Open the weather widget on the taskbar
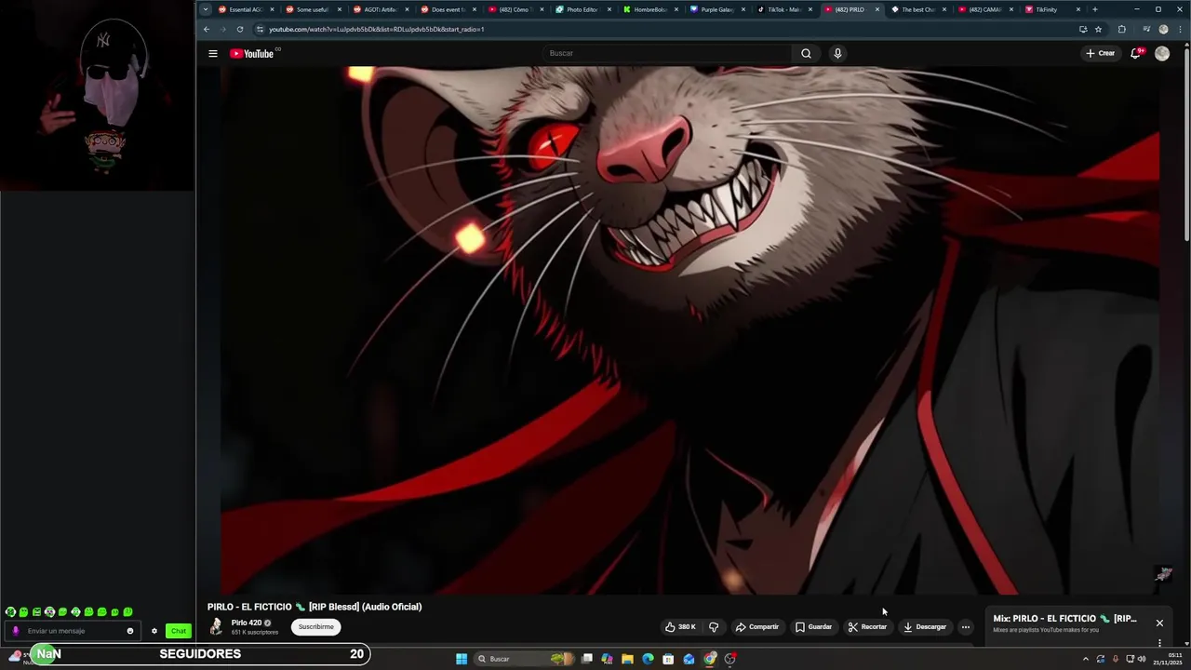This screenshot has width=1191, height=670. [19, 657]
